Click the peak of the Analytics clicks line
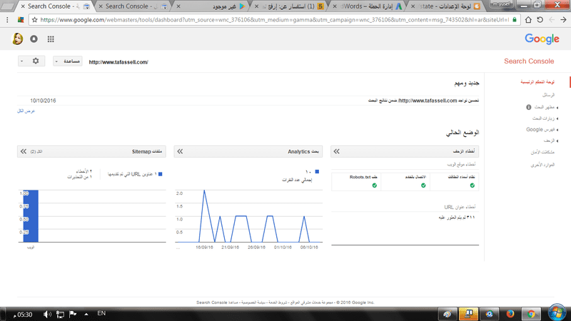This screenshot has height=321, width=571. (204, 190)
